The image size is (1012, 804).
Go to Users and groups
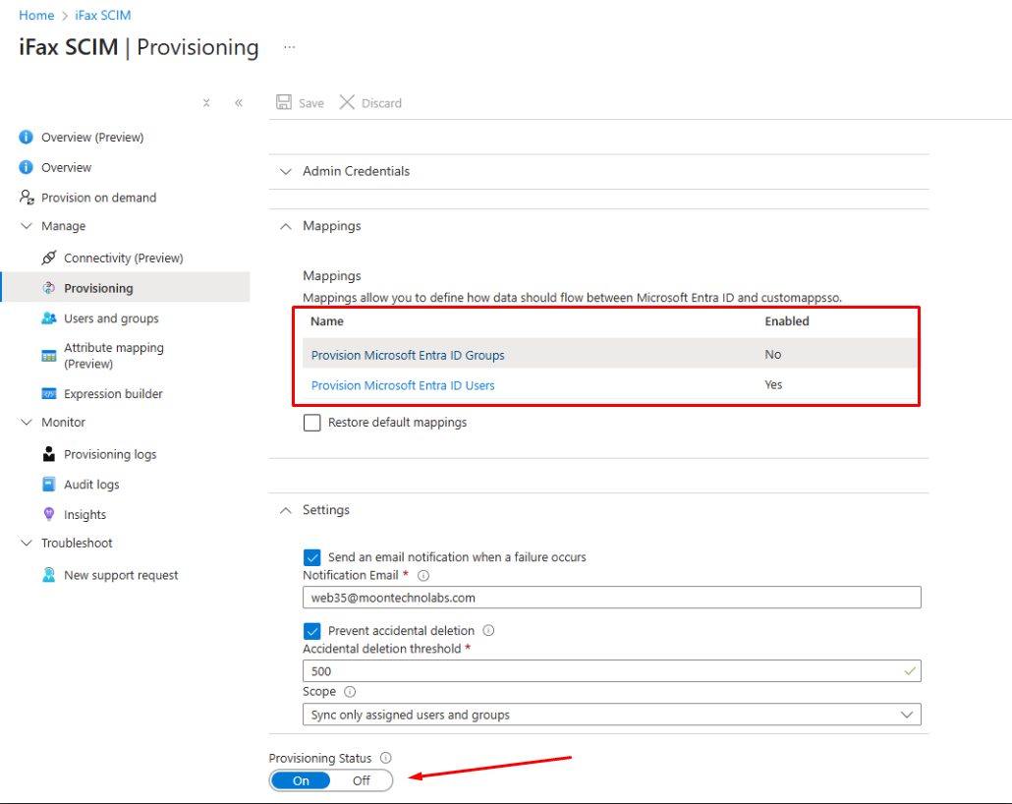tap(111, 318)
